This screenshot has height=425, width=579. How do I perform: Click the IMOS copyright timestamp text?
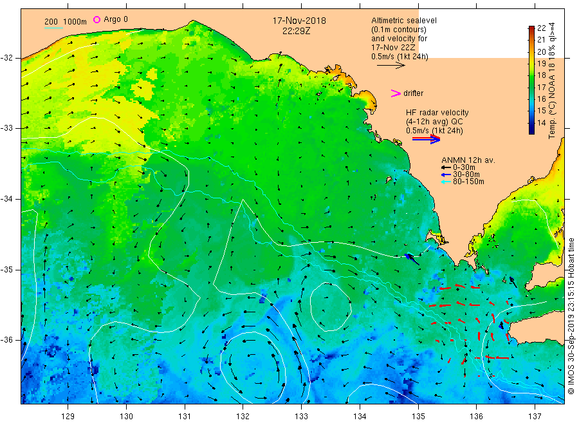point(571,316)
